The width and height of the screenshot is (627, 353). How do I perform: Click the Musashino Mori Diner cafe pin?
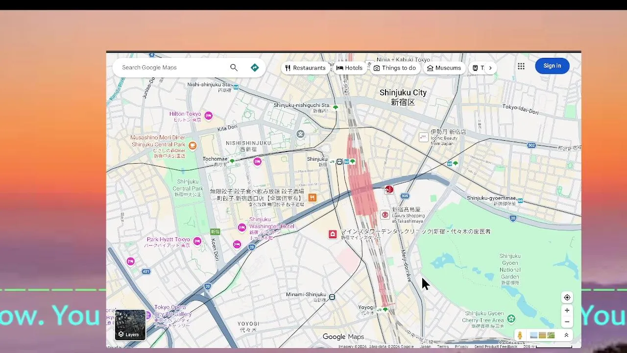point(193,145)
